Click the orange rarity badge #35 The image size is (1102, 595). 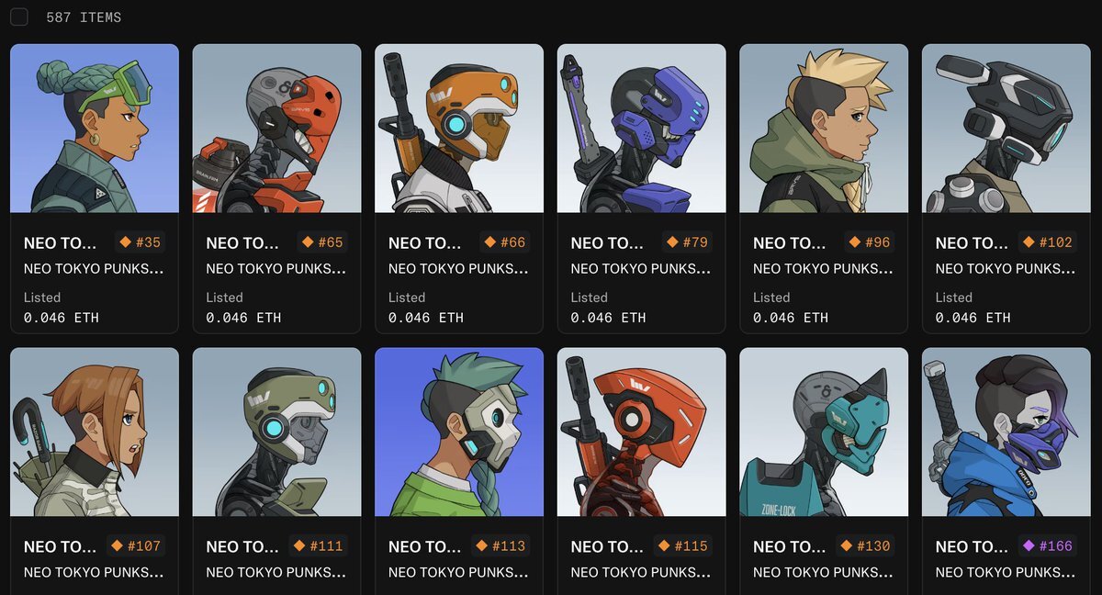point(139,242)
